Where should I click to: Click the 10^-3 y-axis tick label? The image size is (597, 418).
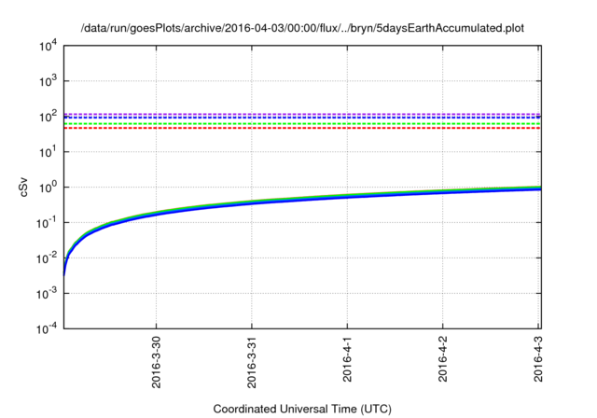click(x=48, y=294)
